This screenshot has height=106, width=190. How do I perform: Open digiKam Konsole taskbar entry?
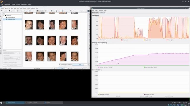34,103
